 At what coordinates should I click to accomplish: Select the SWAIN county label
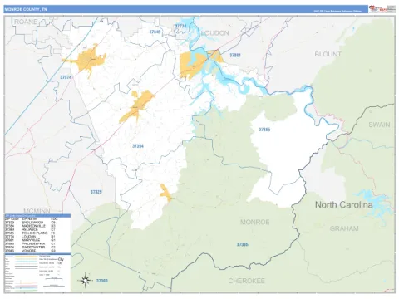coord(379,125)
